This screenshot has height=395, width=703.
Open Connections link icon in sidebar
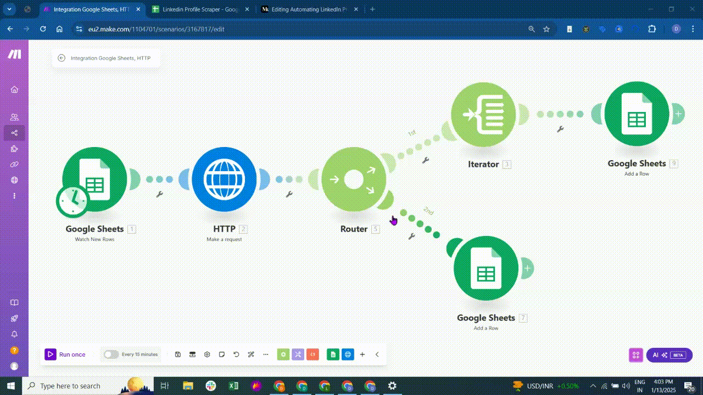[14, 164]
